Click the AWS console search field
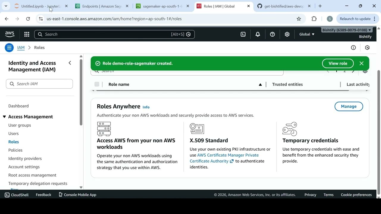Image resolution: width=381 pixels, height=214 pixels. point(114,34)
